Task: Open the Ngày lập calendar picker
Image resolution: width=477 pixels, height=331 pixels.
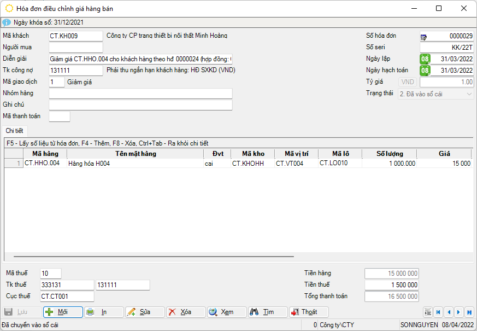Action: click(x=425, y=59)
